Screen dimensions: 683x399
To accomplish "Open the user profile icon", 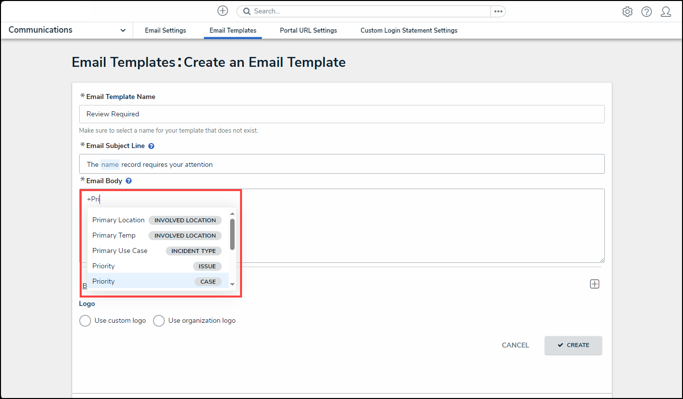I will click(666, 11).
